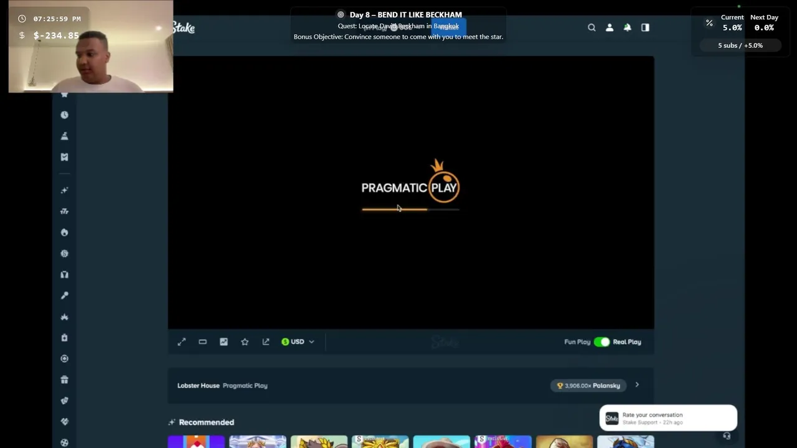
Task: Toggle the Fun Play / Real Play switch
Action: tap(601, 342)
